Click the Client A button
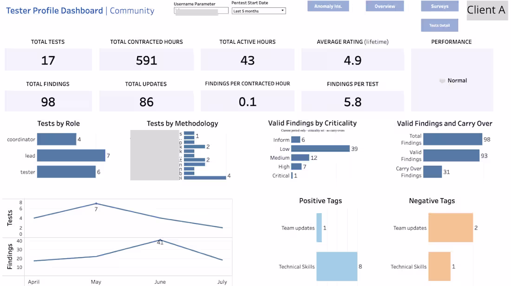 [x=487, y=10]
